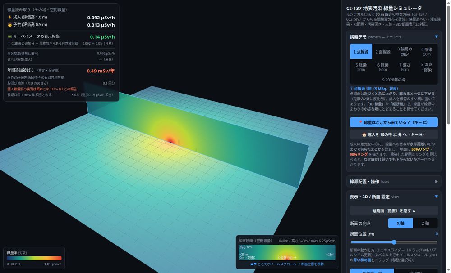Click the adult reading 0.092 μSv/h

[101, 18]
